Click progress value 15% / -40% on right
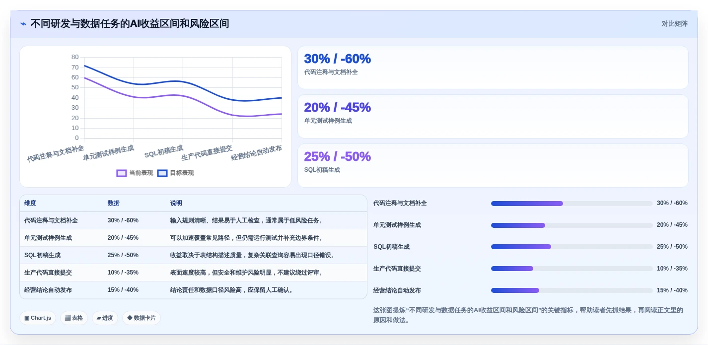The height and width of the screenshot is (345, 708). pos(672,290)
